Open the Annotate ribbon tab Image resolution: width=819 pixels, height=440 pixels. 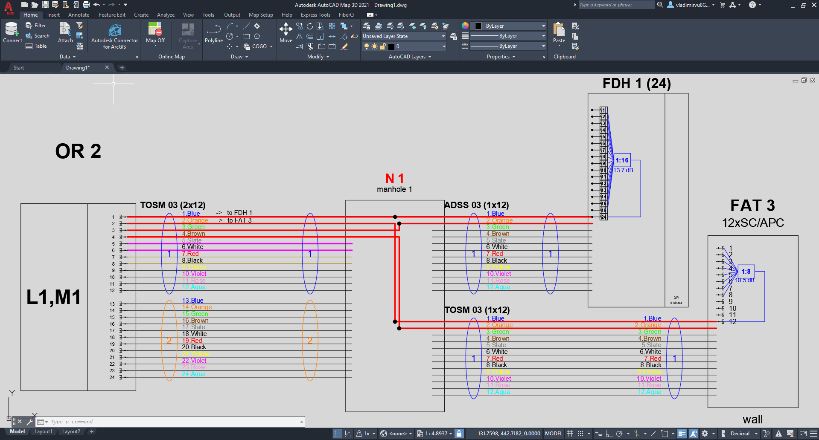pos(79,15)
